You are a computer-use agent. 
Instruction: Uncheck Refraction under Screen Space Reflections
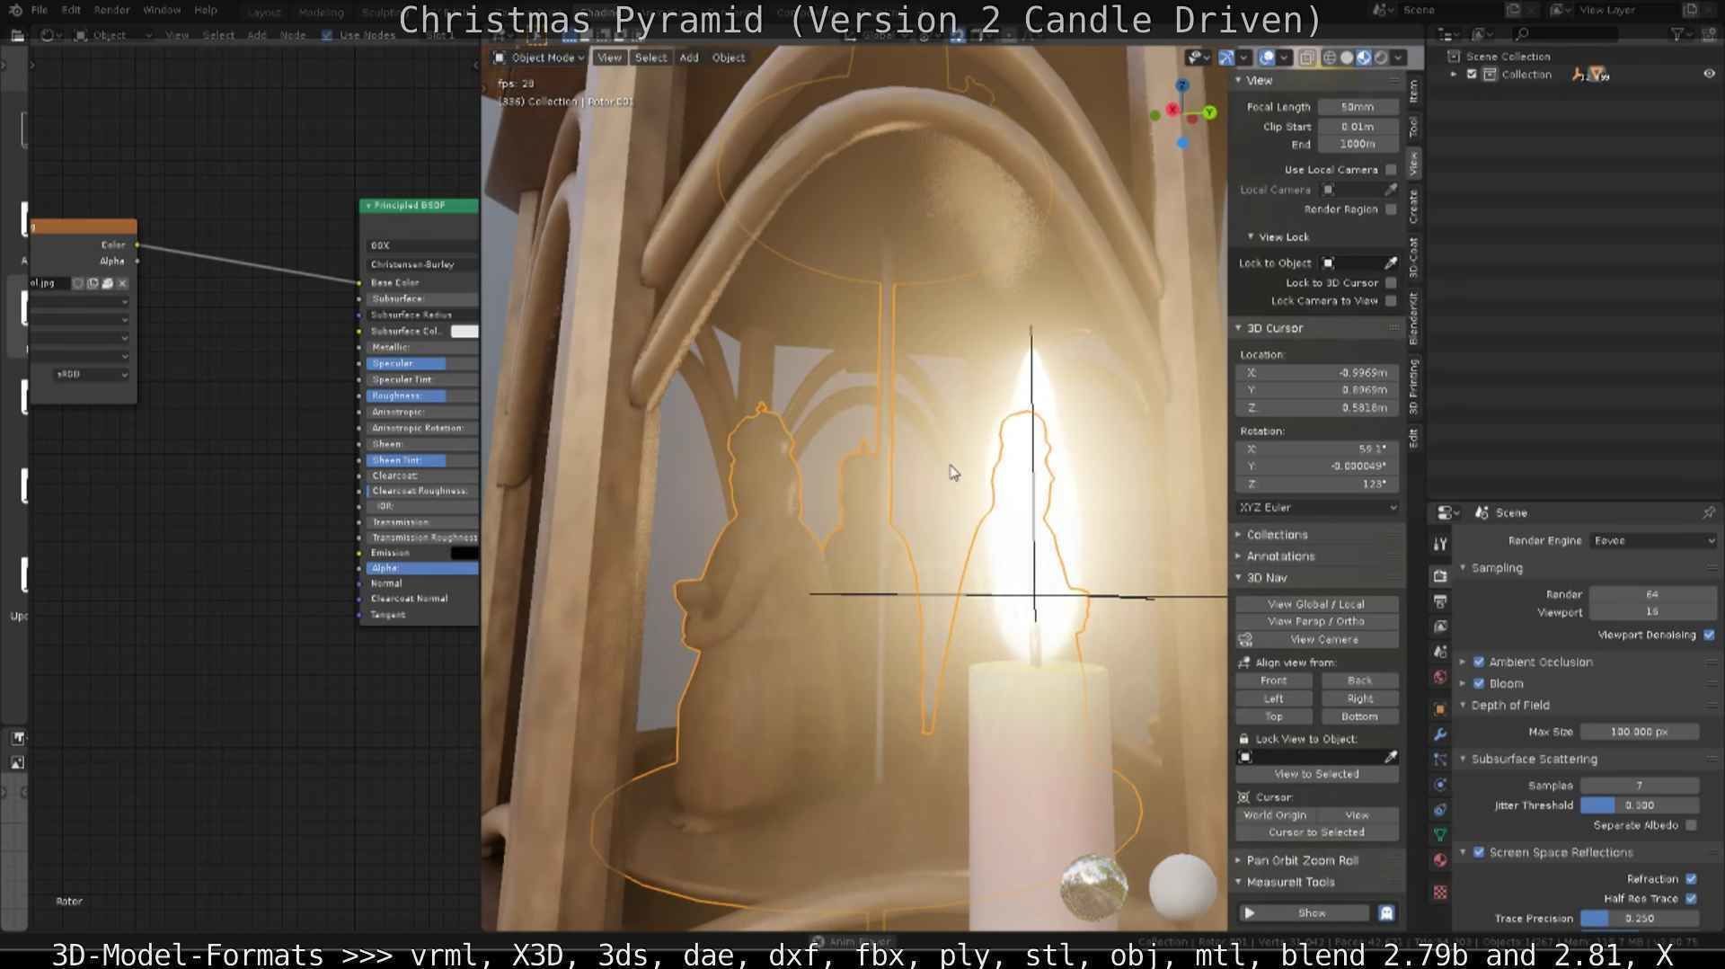coord(1692,879)
